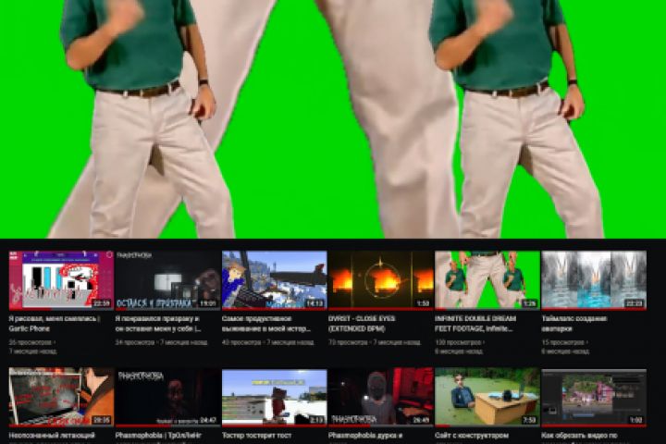Click the title 'Тостер тостерит тост'
Image resolution: width=666 pixels, height=444 pixels.
coord(256,436)
